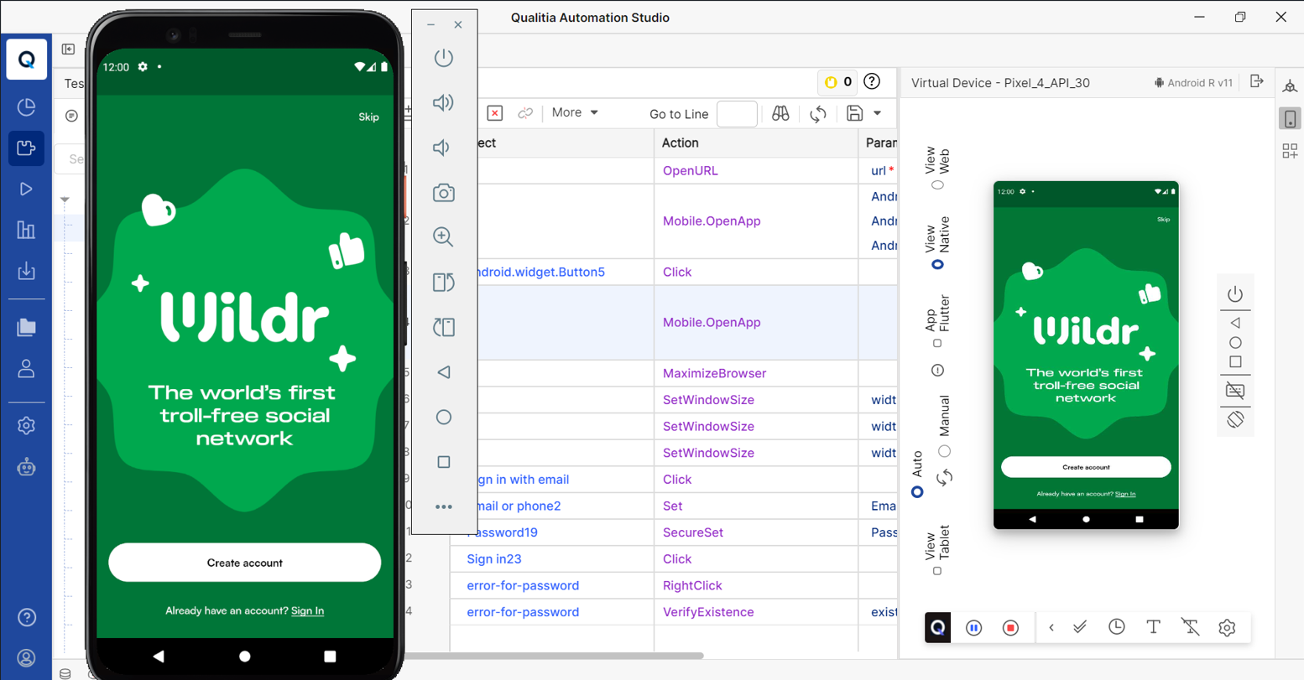This screenshot has width=1304, height=680.
Task: Collapse recorder bar with left chevron
Action: click(1051, 627)
